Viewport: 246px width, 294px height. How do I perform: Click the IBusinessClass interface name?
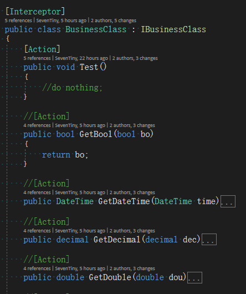pos(173,29)
